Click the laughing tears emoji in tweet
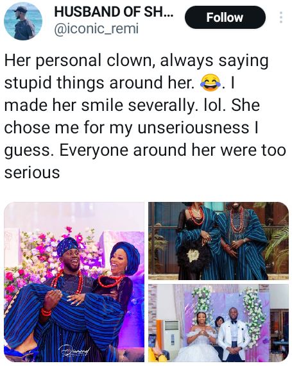The image size is (292, 366). [210, 83]
